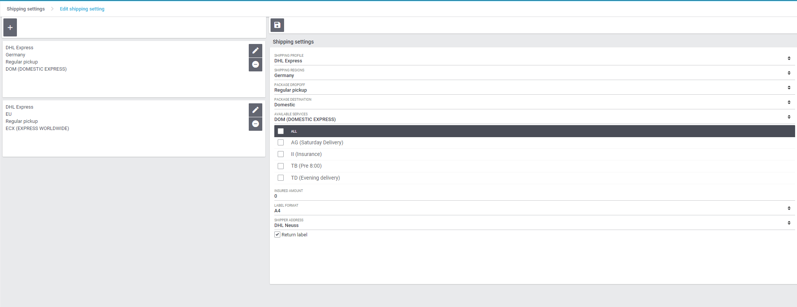Open the Shipping Regions dropdown
This screenshot has height=307, width=797.
534,73
